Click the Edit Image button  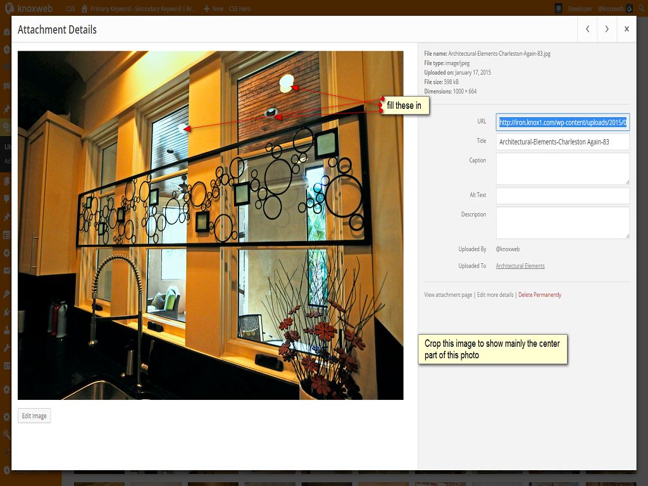(34, 416)
